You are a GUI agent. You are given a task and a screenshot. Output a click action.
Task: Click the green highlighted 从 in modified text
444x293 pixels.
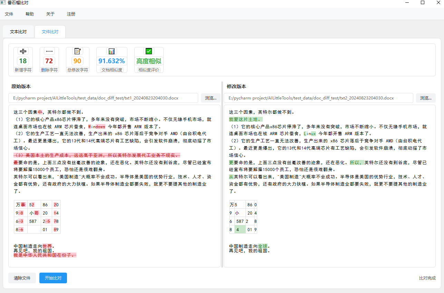231,177
